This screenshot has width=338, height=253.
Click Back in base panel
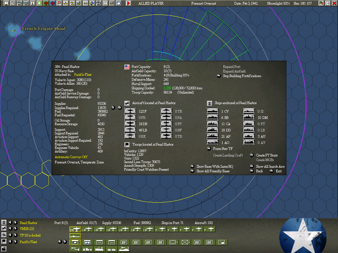click(x=259, y=171)
